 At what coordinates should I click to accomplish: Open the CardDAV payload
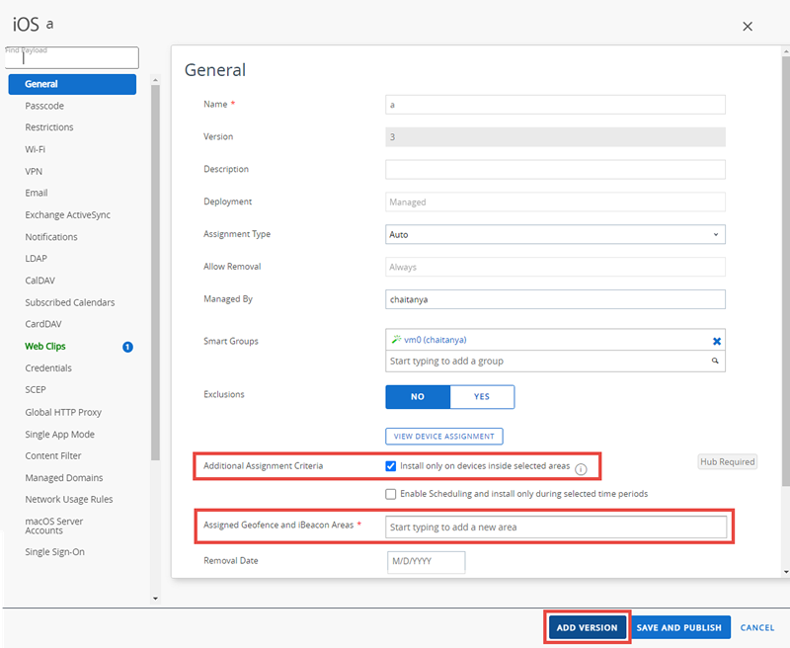click(x=43, y=324)
